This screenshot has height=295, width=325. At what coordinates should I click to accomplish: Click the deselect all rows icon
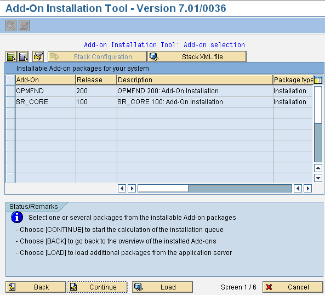(23, 56)
